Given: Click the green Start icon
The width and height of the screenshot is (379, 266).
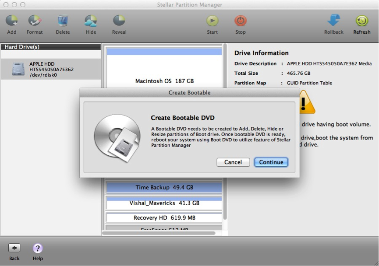Looking at the screenshot, I should (x=212, y=21).
